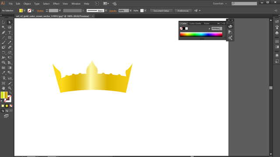Select the Slice tool
The height and width of the screenshot is (157, 280).
pyautogui.click(x=10, y=83)
